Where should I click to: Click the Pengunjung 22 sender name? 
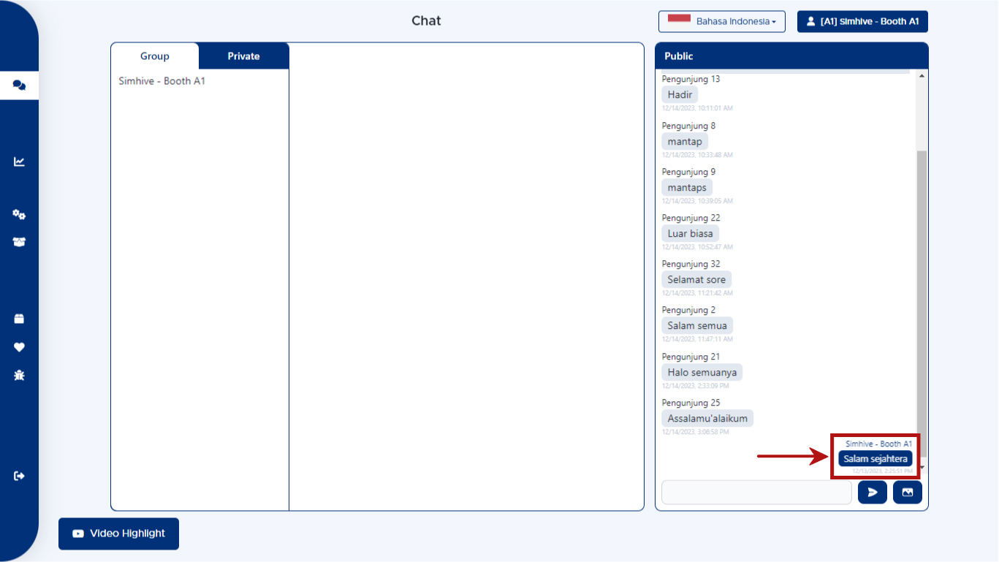coord(691,218)
